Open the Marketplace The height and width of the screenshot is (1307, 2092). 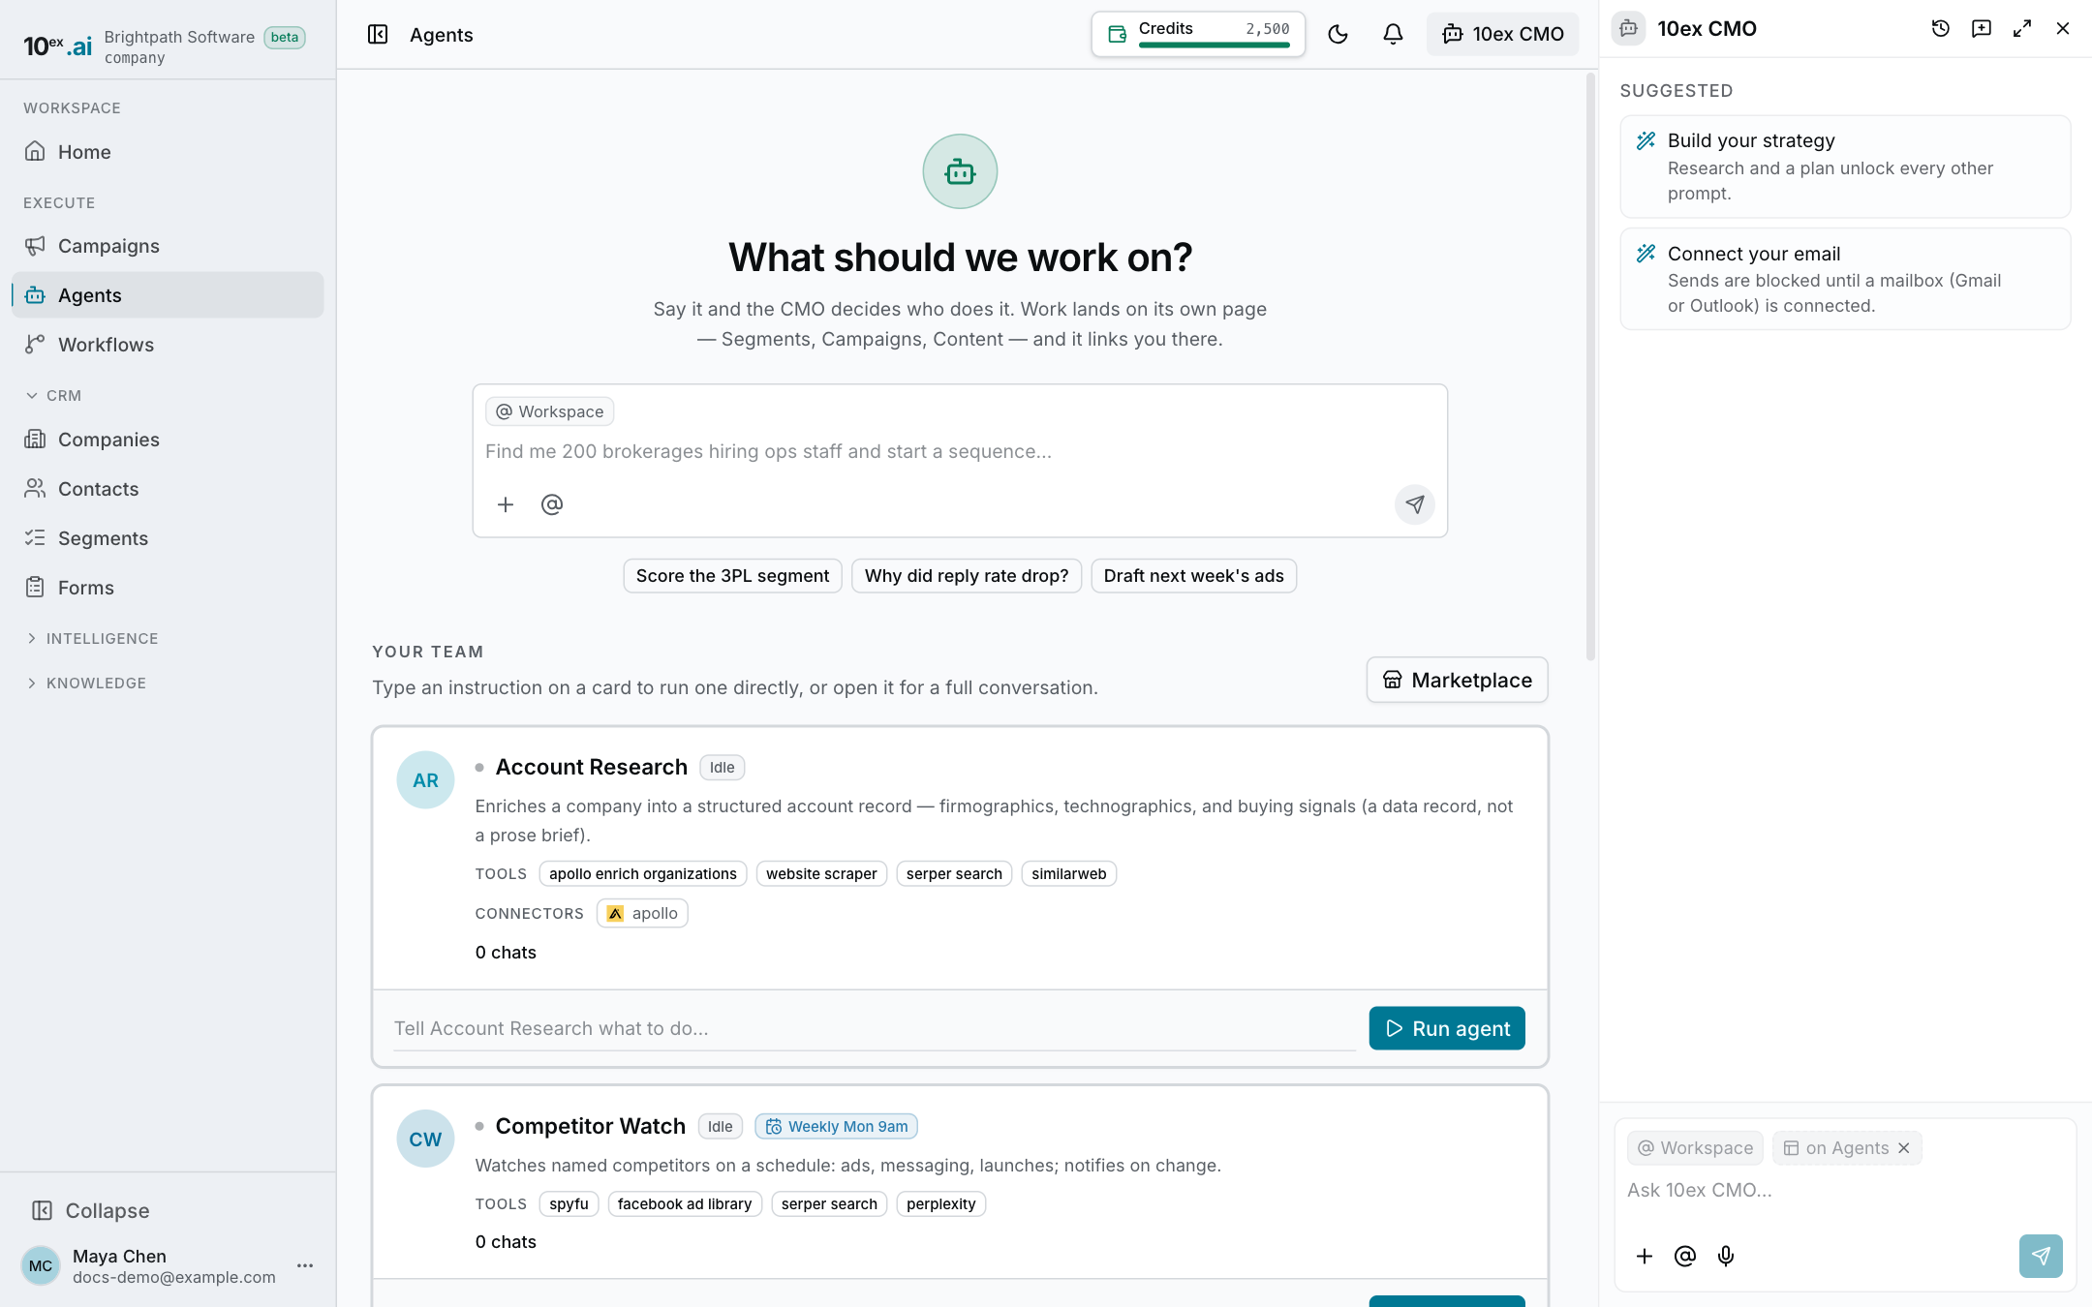(x=1457, y=680)
